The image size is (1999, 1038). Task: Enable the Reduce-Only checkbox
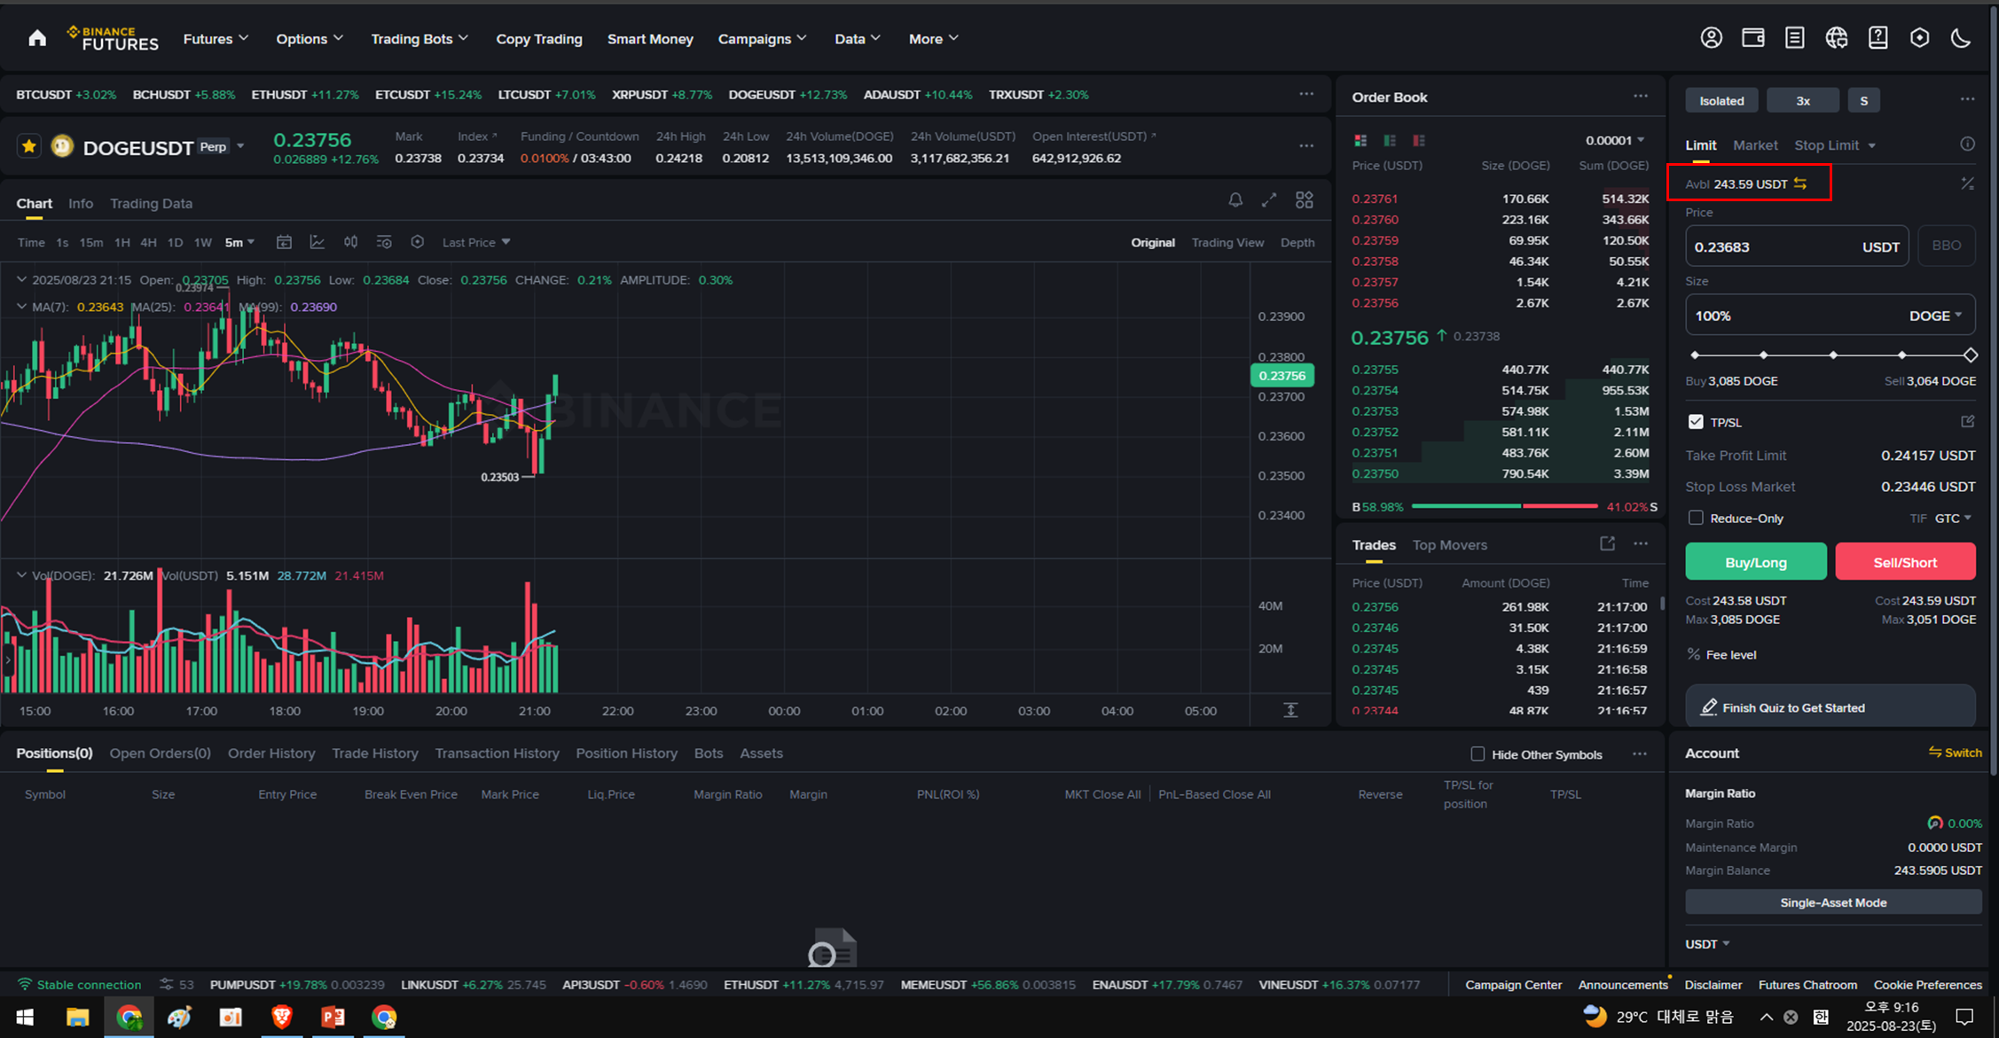1696,518
